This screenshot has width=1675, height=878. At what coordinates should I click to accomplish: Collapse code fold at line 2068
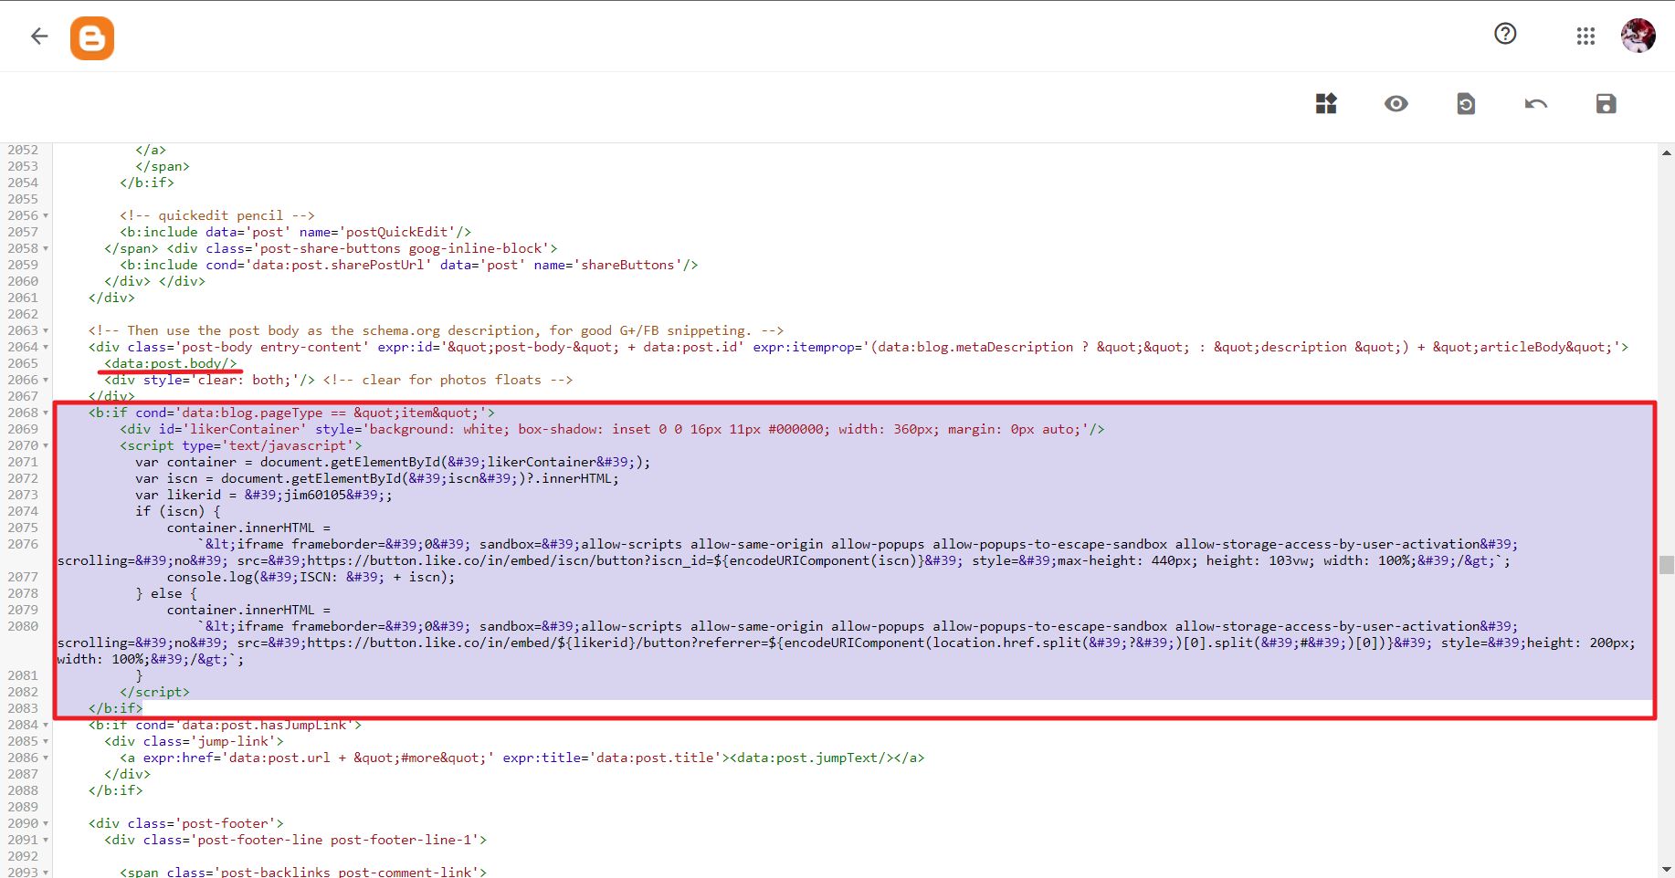click(x=46, y=413)
